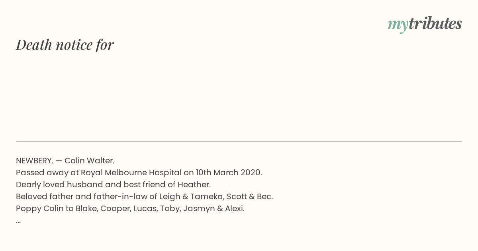This screenshot has height=251, width=478.
Task: Click the grey 'tributes' in the logo
Action: coord(435,24)
